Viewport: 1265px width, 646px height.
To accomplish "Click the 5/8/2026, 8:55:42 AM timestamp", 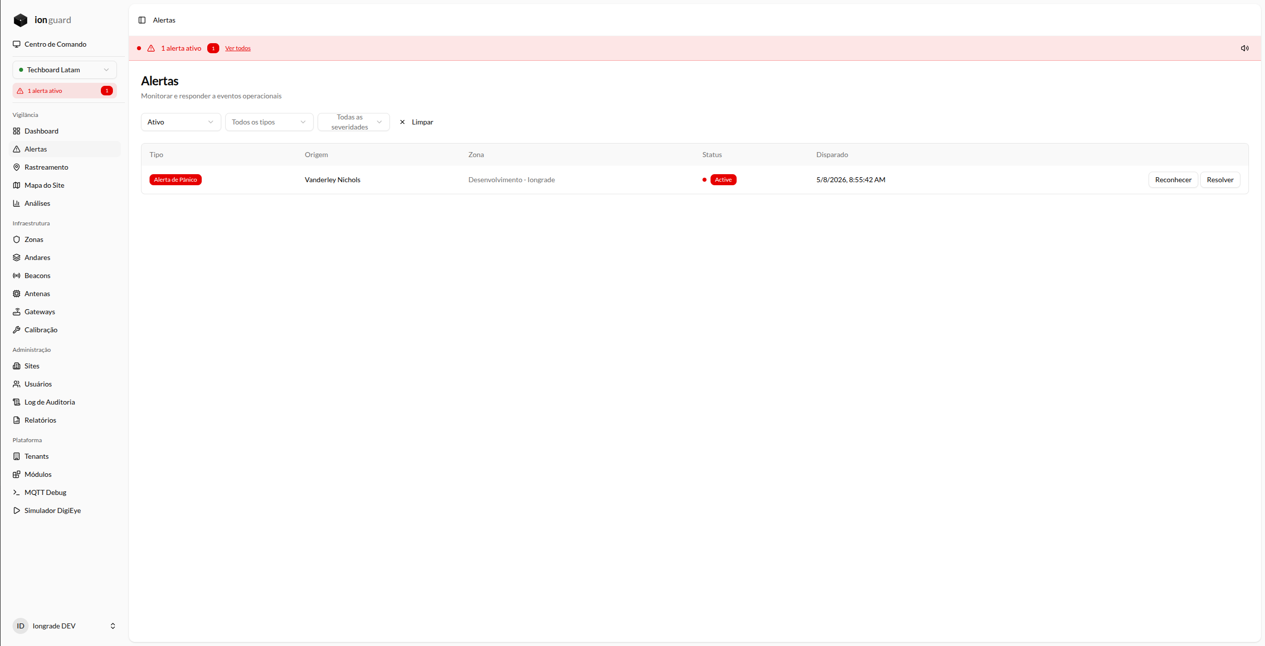I will (x=851, y=180).
